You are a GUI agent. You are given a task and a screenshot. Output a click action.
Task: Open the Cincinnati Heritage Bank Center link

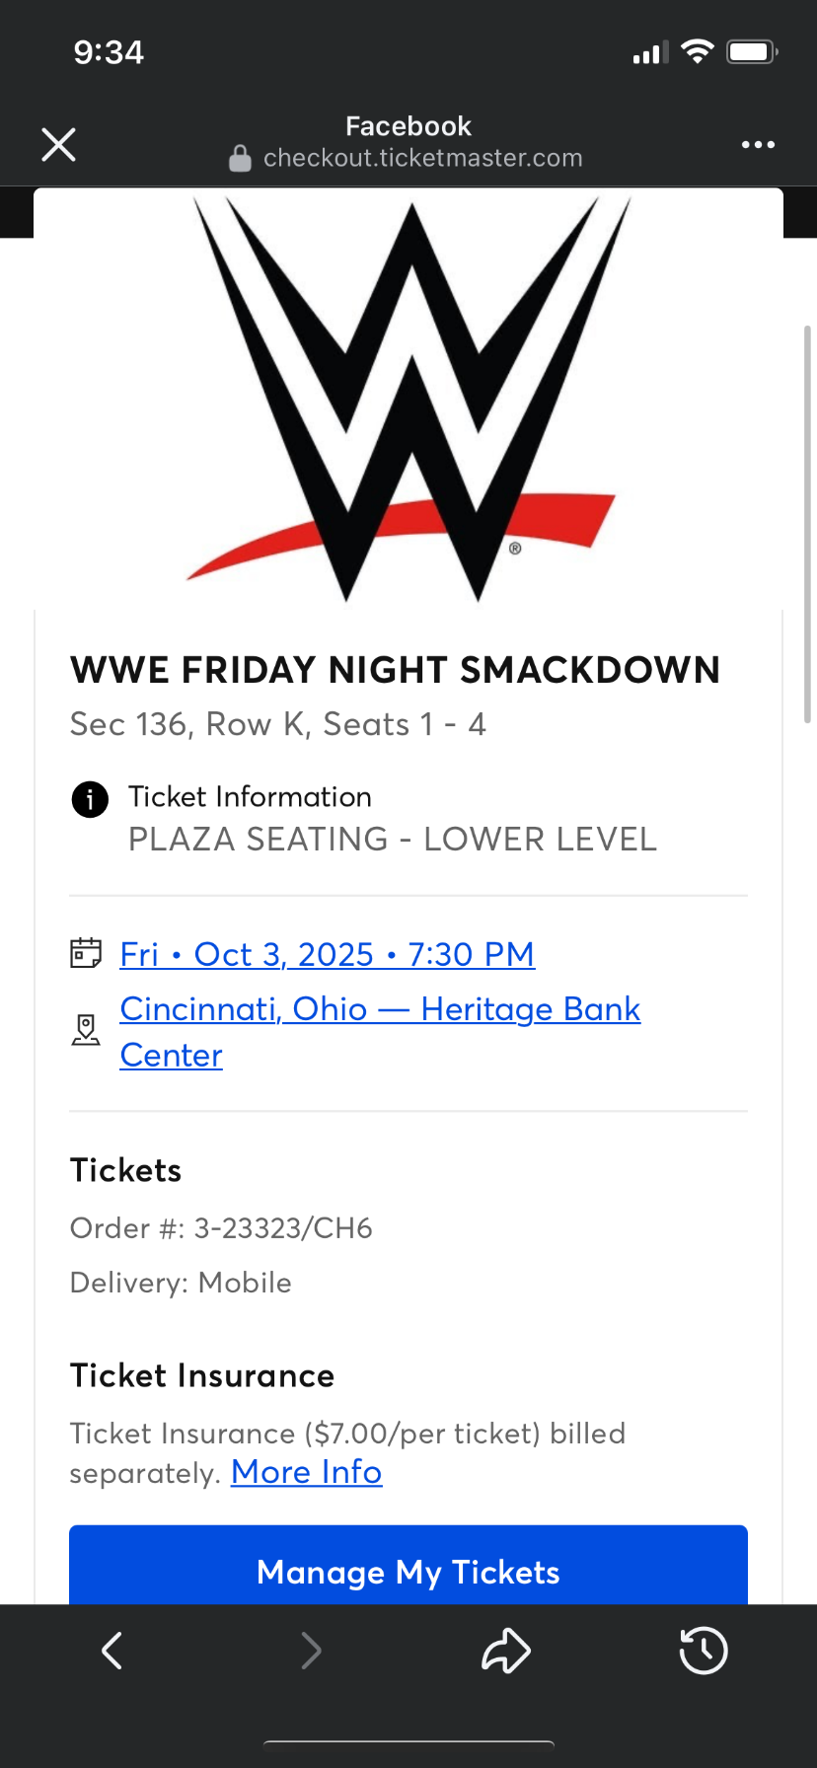[x=380, y=1009]
